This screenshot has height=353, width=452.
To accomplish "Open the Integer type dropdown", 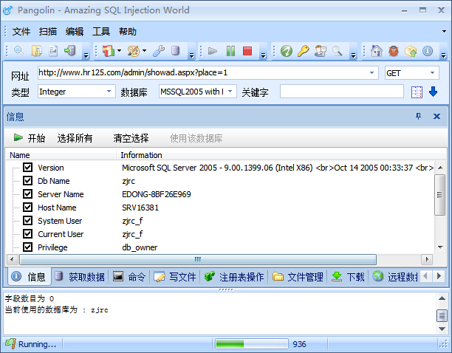I will click(x=109, y=92).
